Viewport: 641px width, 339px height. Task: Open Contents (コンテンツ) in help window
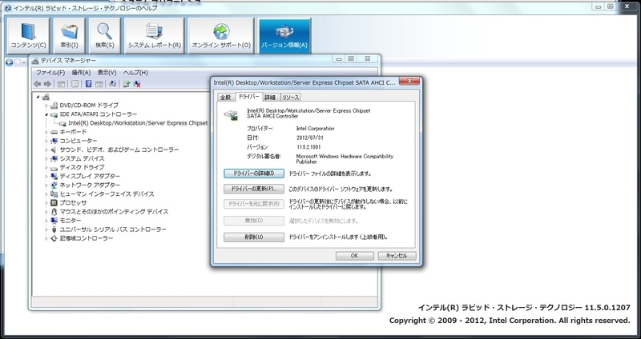point(28,36)
